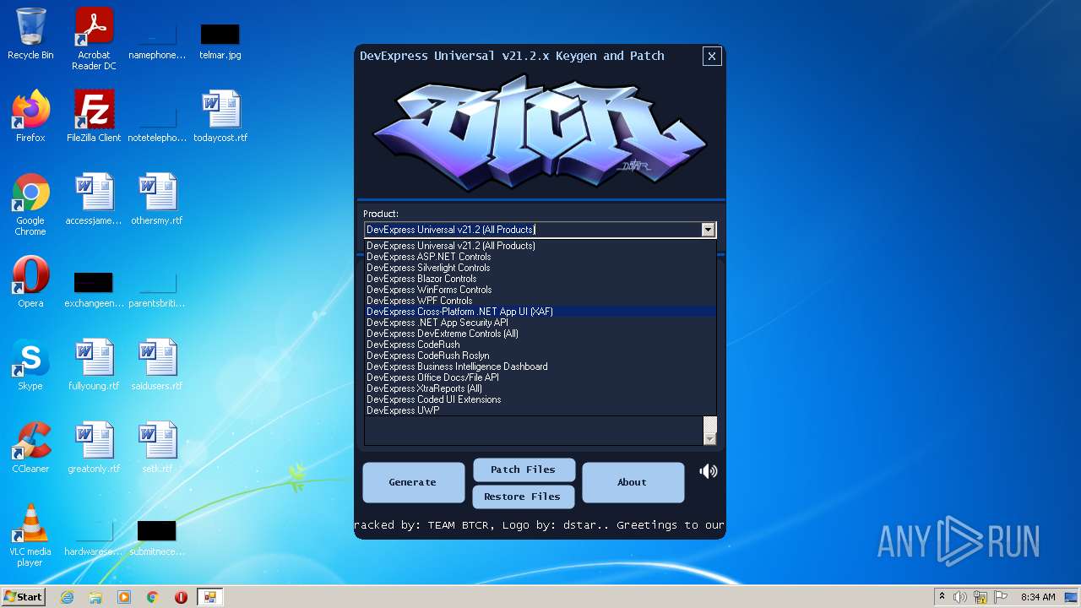The width and height of the screenshot is (1081, 608).
Task: Open Internet Explorer from taskbar
Action: click(x=67, y=597)
